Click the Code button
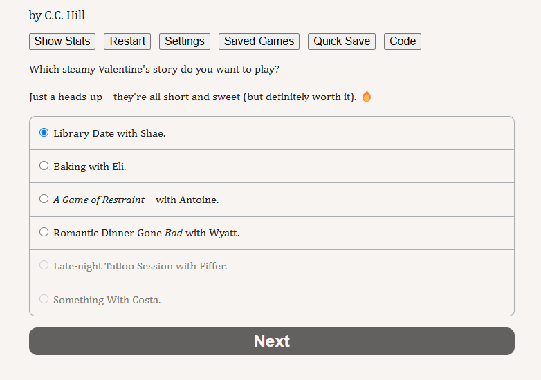 pos(403,41)
